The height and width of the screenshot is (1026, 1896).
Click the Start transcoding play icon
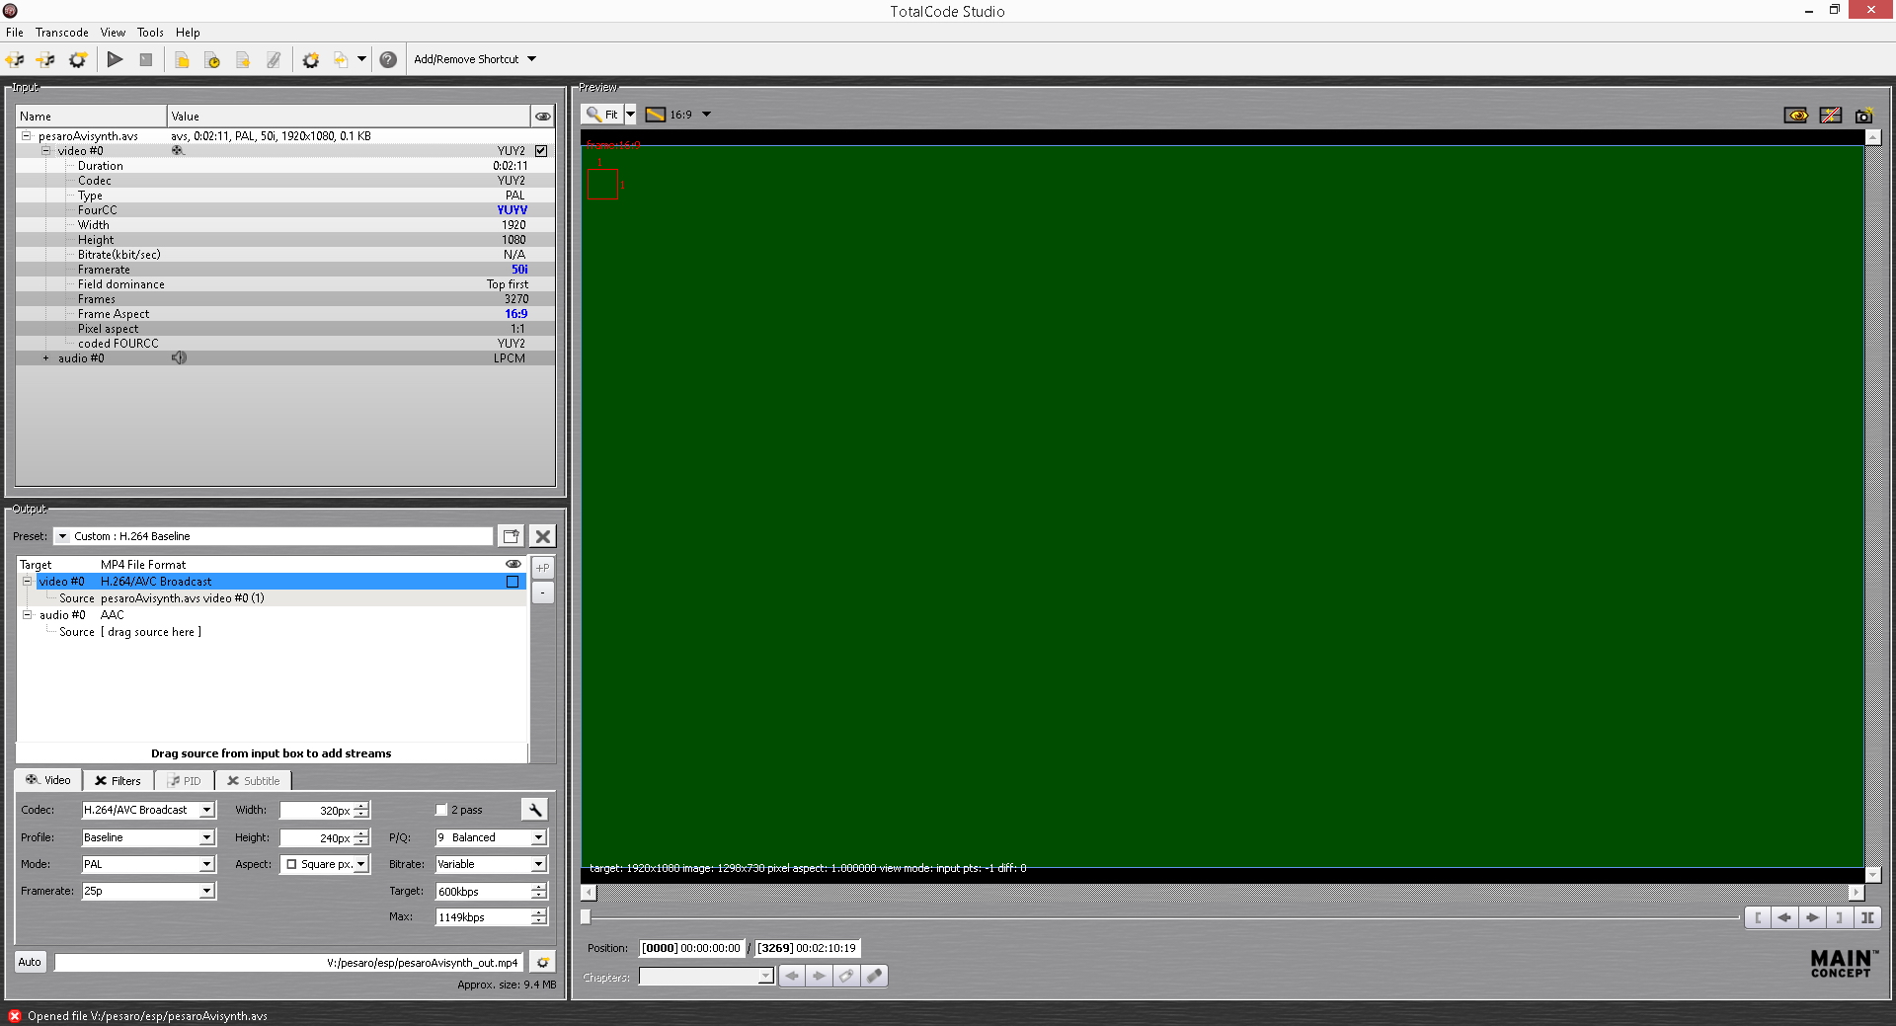[x=115, y=59]
